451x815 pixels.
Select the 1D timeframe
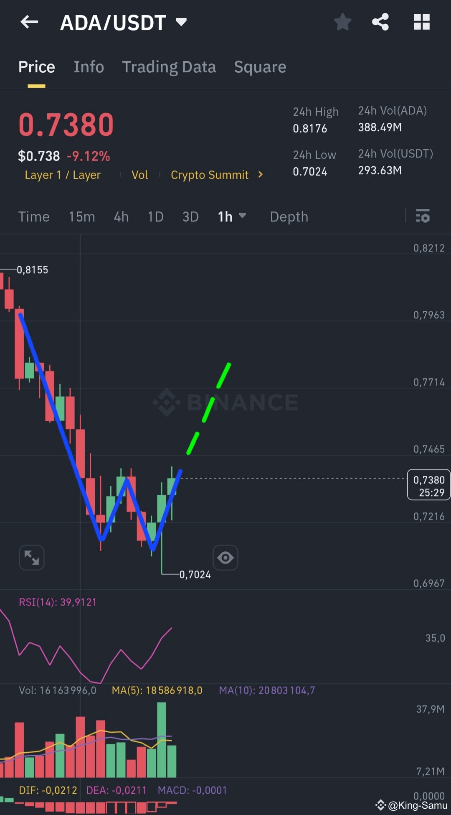[155, 217]
